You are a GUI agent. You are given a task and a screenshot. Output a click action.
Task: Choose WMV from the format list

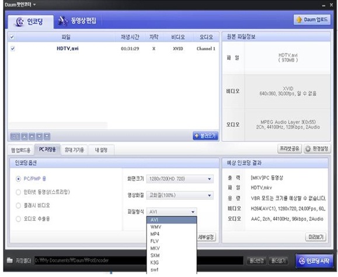click(x=172, y=227)
